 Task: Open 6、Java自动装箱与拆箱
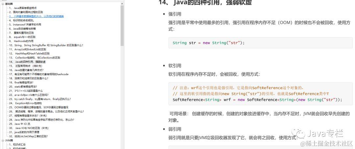[x=22, y=29]
